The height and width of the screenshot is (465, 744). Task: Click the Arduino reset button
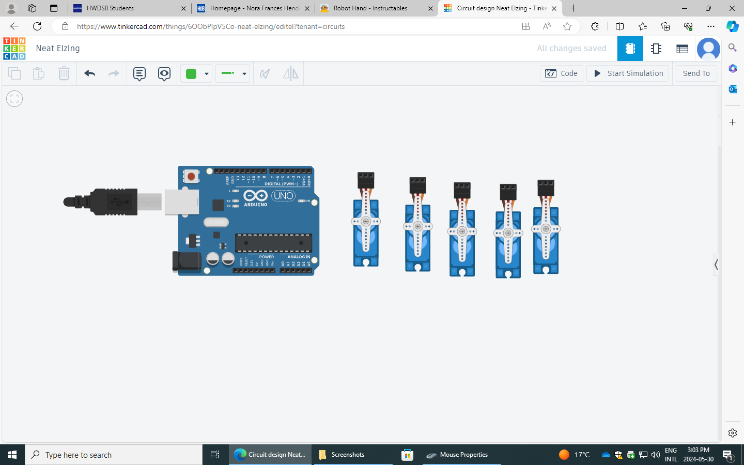191,177
